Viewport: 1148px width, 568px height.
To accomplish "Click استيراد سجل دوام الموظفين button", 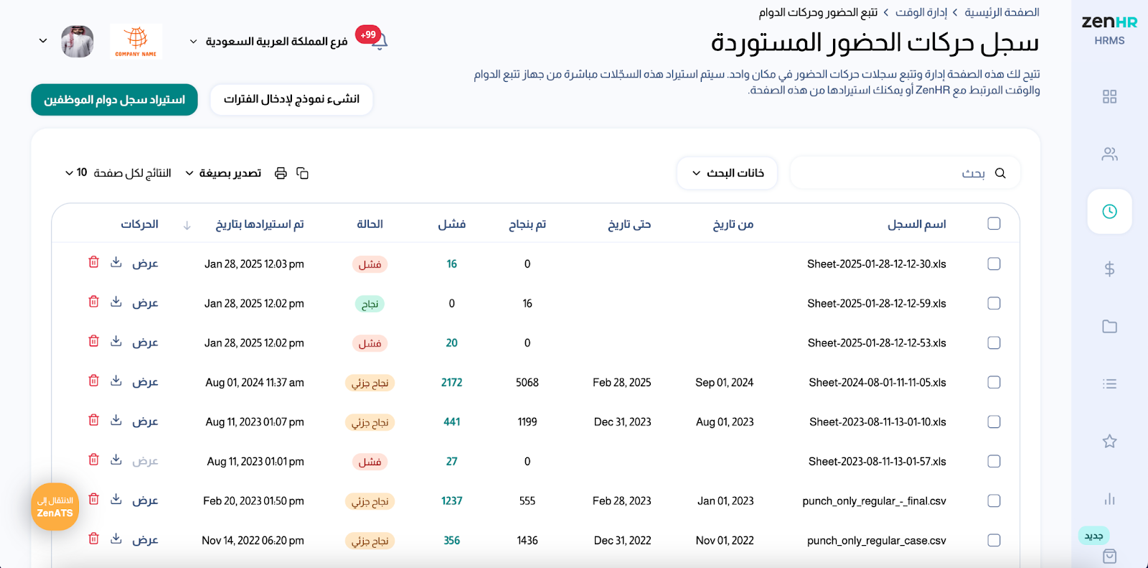I will coord(114,100).
